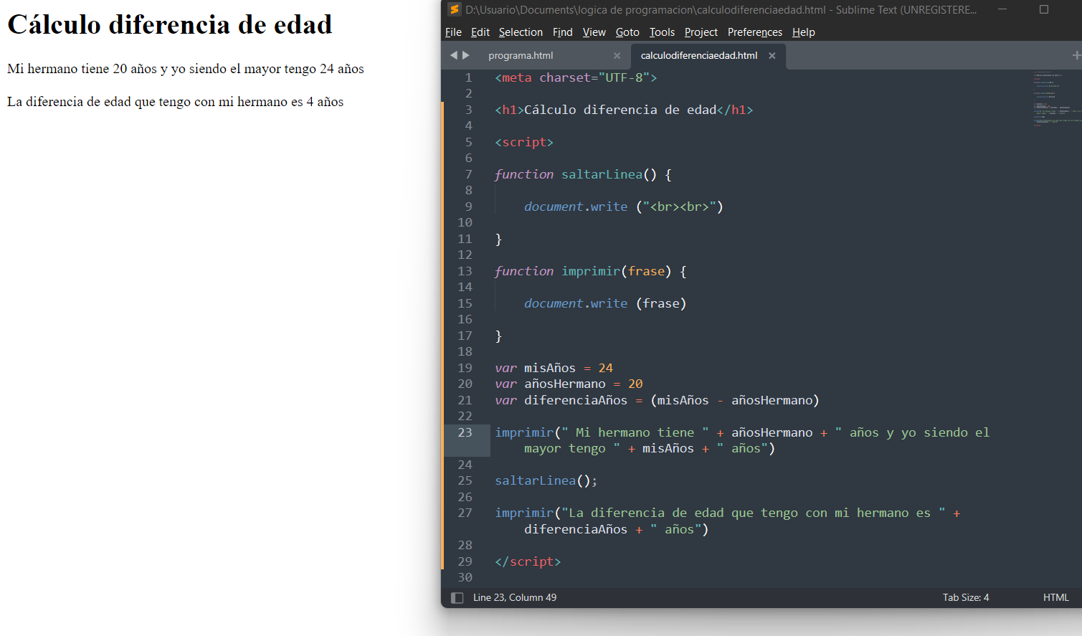This screenshot has width=1082, height=636.
Task: Open the Goto menu
Action: click(x=627, y=32)
